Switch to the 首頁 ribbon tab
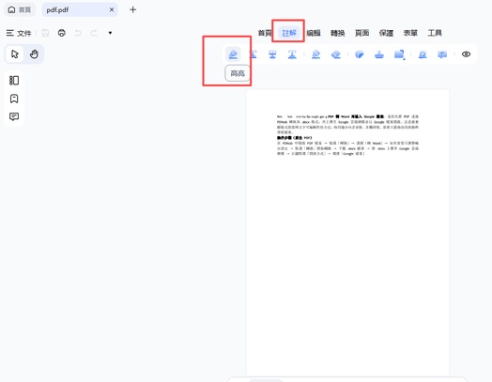Image resolution: width=492 pixels, height=382 pixels. (265, 33)
